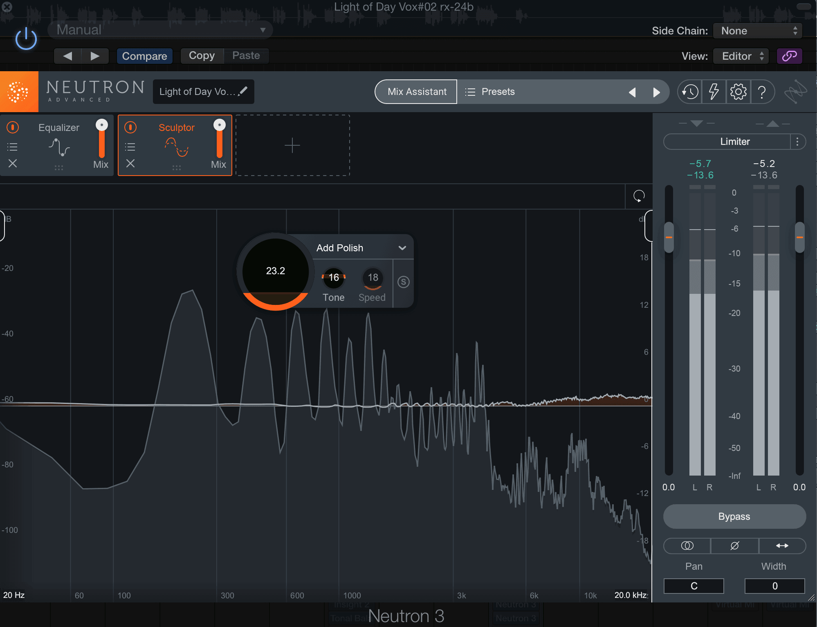Click the output gain fader handle
817x627 pixels.
coord(799,237)
